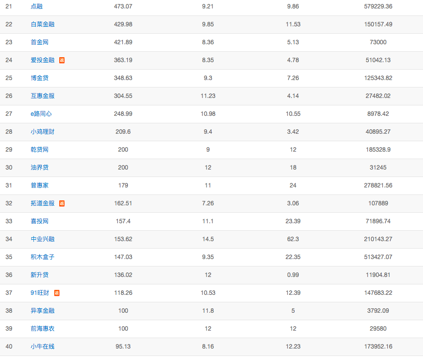
Task: Select the rate 11.23 in row 26
Action: click(x=208, y=95)
